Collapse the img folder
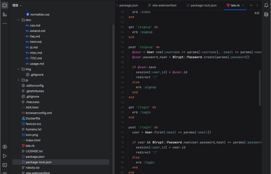This screenshot has height=174, width=271. click(18, 69)
